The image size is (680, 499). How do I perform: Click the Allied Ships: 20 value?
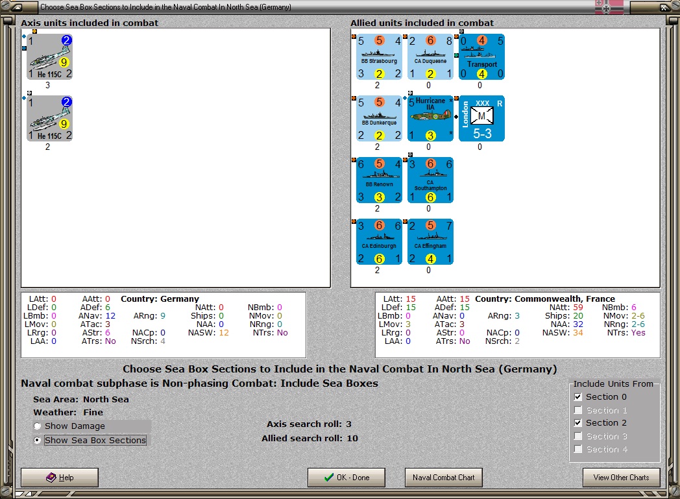coord(578,315)
